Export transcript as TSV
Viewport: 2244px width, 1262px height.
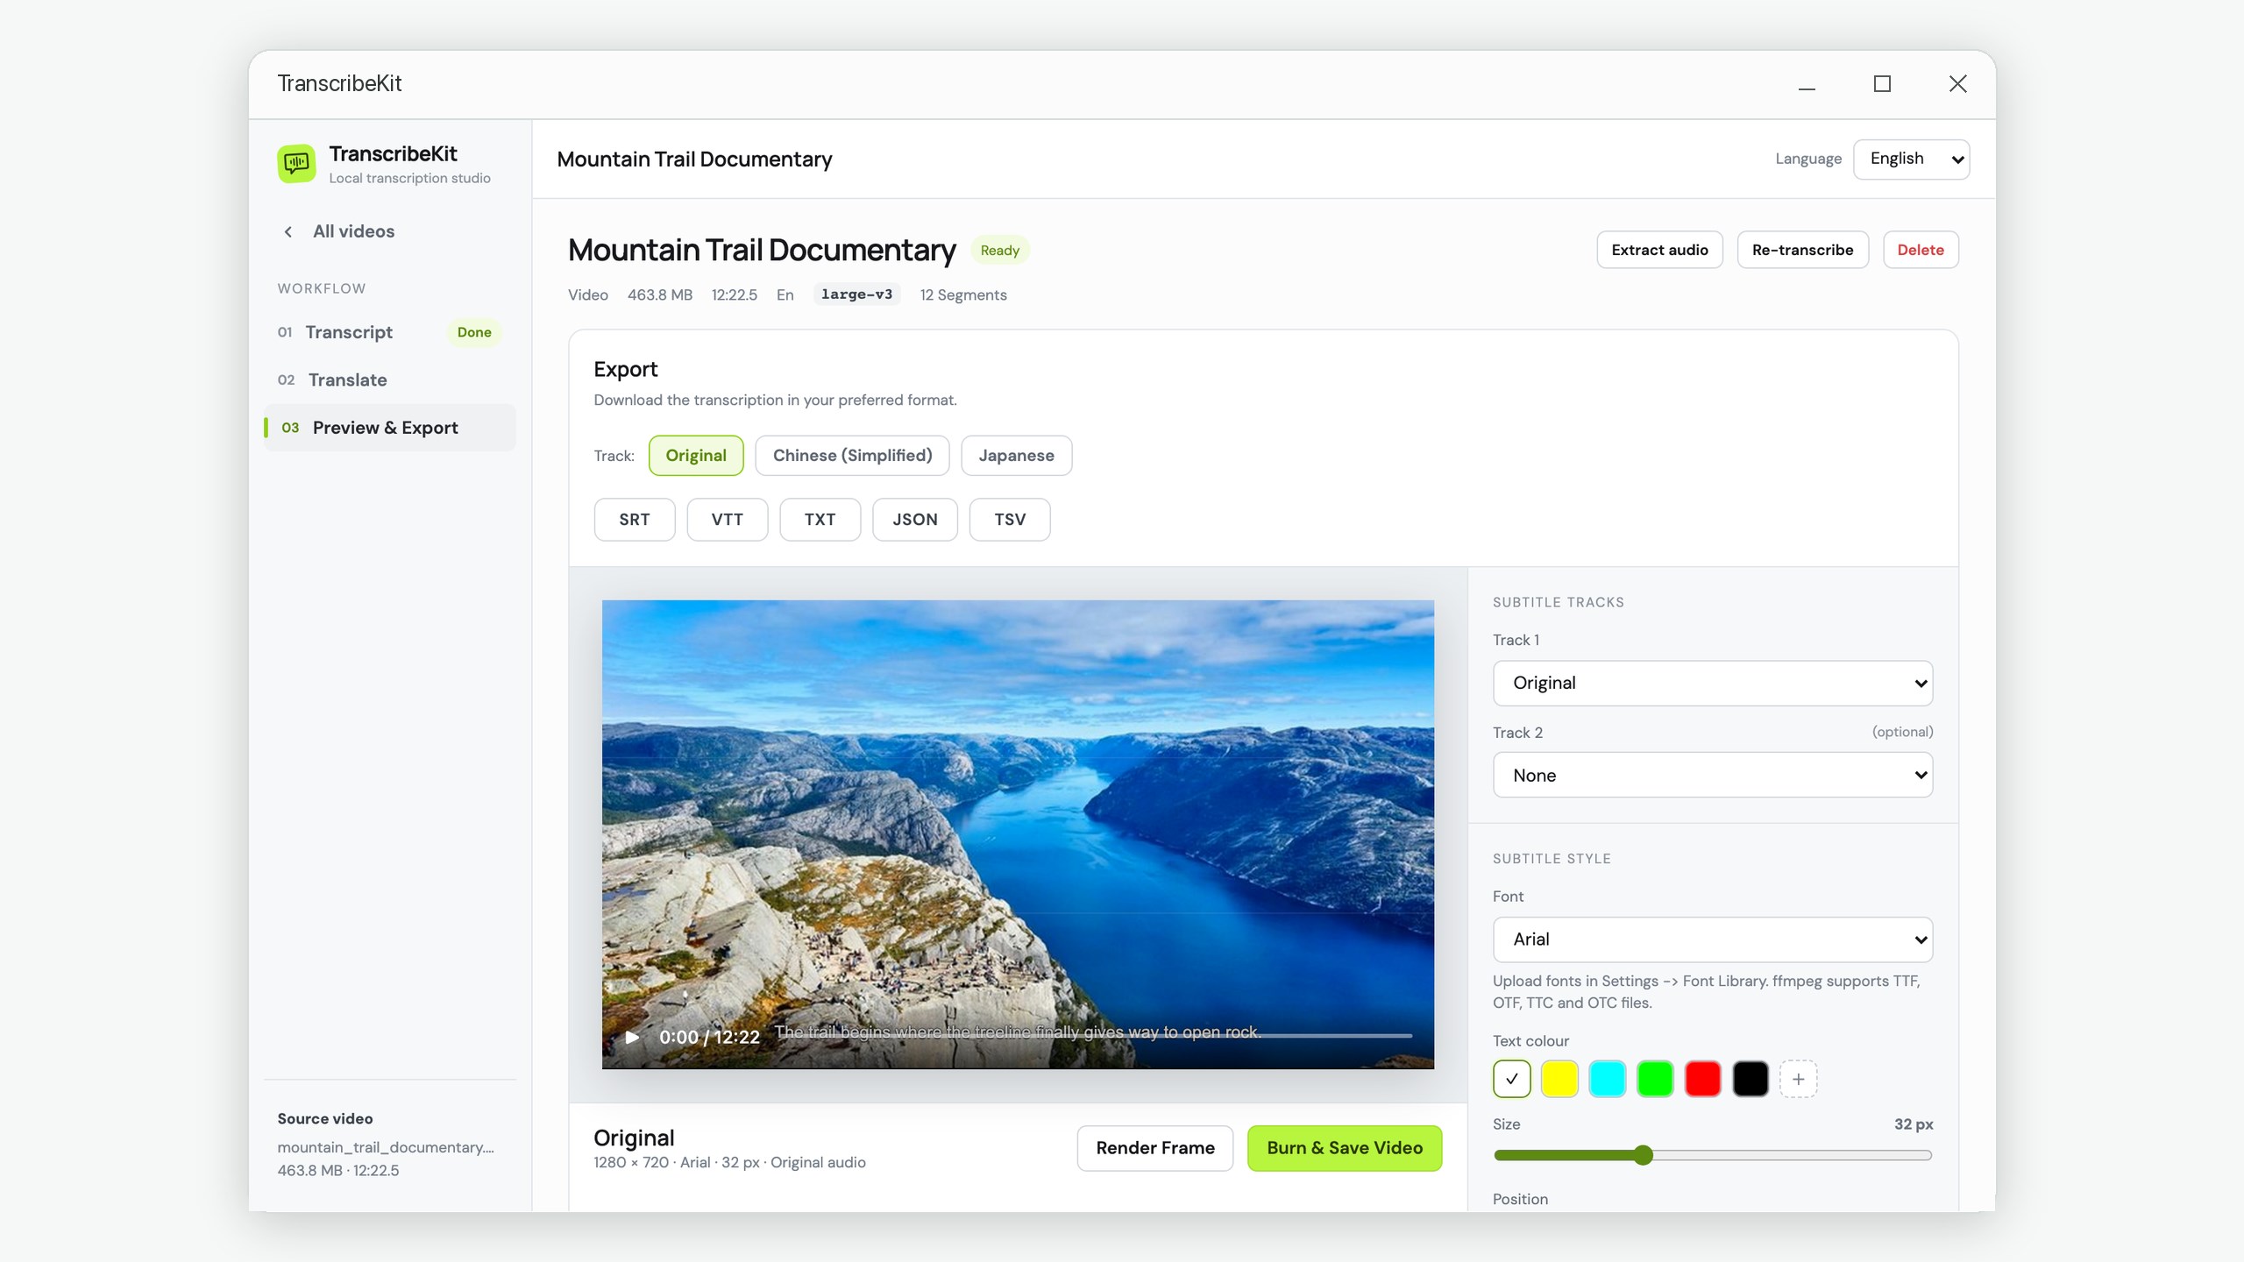[1010, 520]
